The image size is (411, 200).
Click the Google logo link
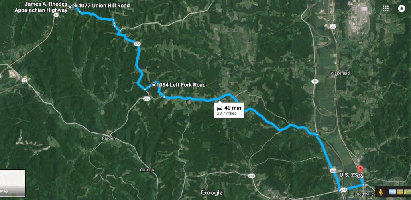212,193
